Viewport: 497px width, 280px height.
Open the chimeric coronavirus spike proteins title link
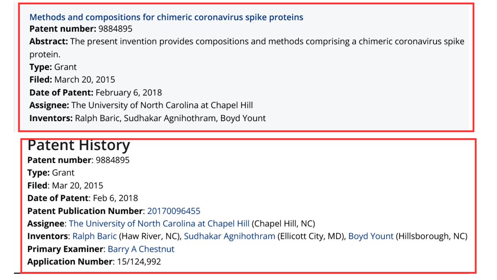pos(166,17)
